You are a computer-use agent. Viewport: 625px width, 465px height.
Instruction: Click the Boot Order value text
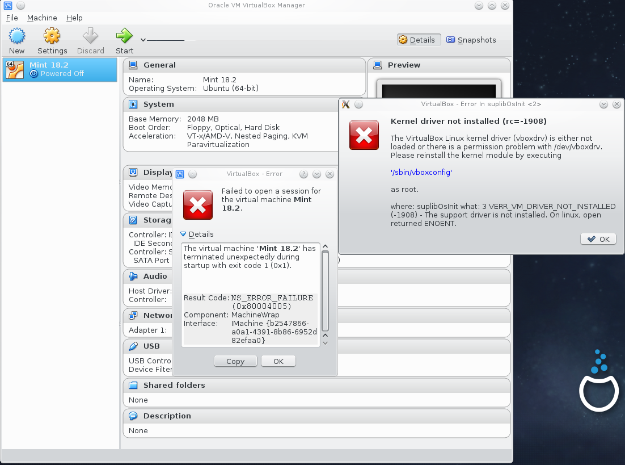pos(233,127)
